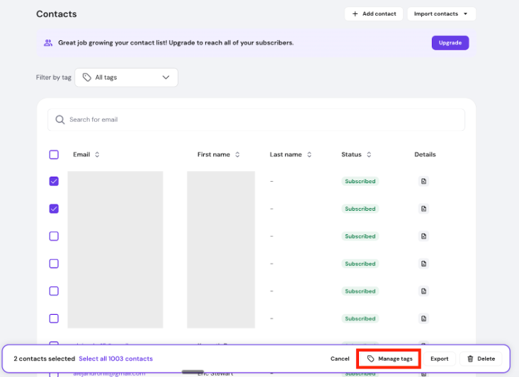
Task: Open details icon for the third contact row
Action: 423,236
